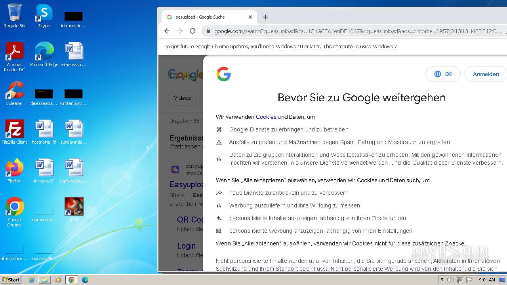507x285 pixels.
Task: Select the diseaseasia... desktop file
Action: (44, 97)
